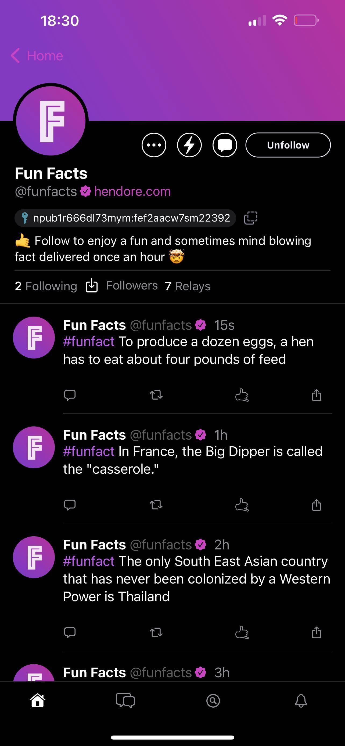Open the search tab
The width and height of the screenshot is (345, 746).
click(213, 701)
